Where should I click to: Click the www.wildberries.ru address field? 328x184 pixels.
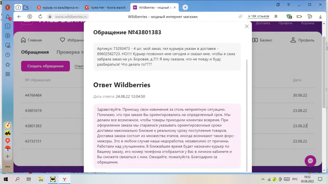pyautogui.click(x=71, y=16)
